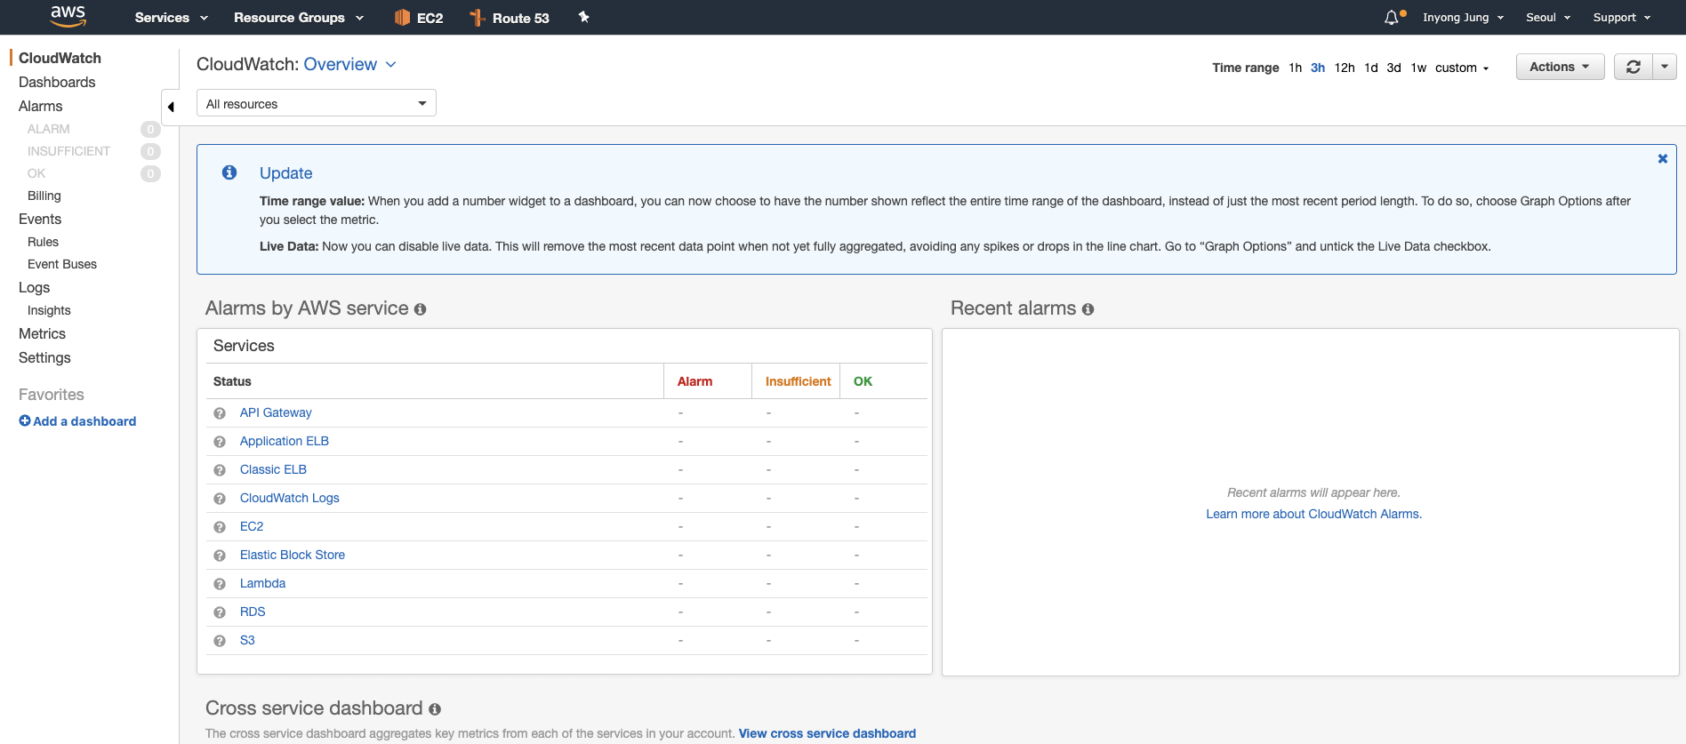
Task: Open the EC2 shortcut icon
Action: point(402,18)
